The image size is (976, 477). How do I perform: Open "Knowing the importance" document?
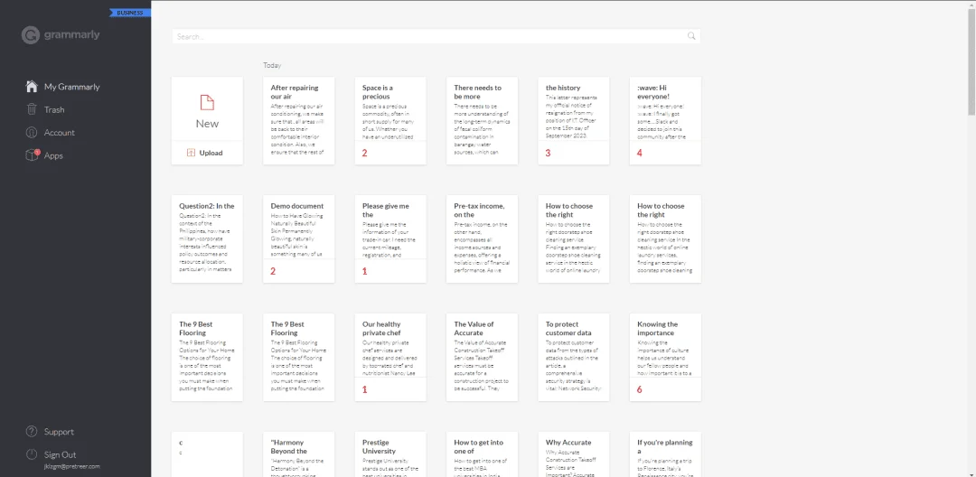tap(665, 357)
